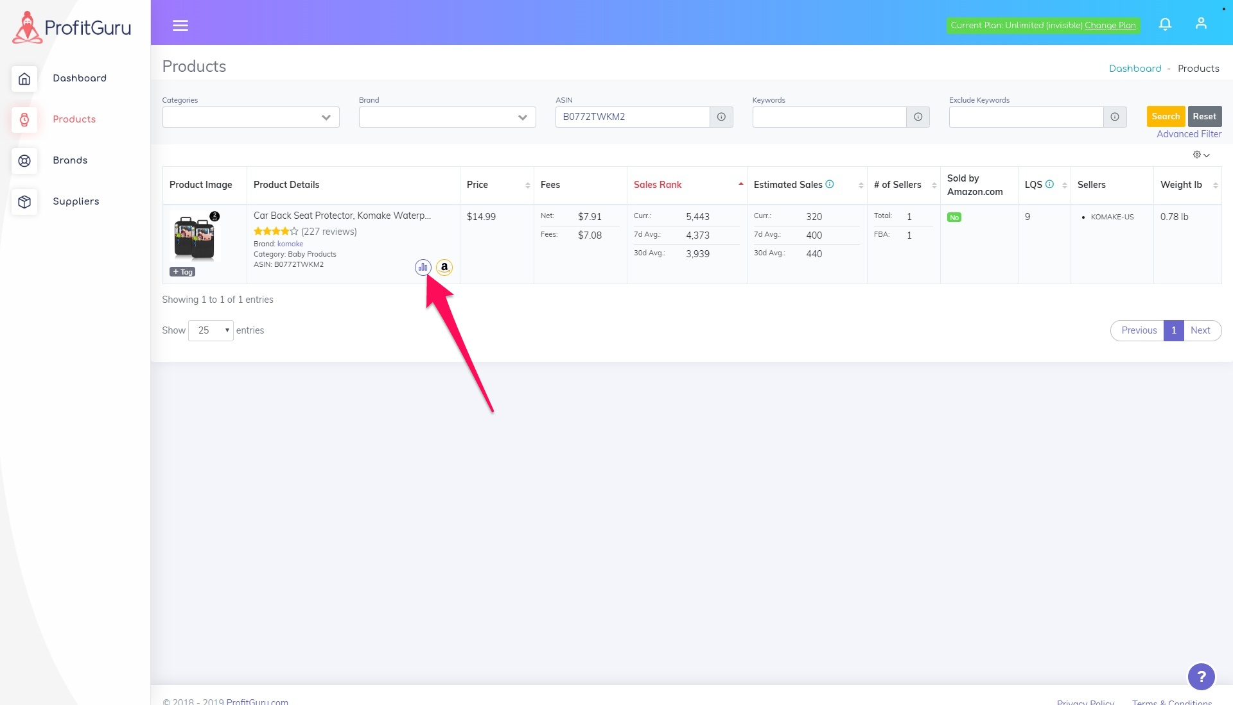Click the Next pagination button
Viewport: 1233px width, 705px height.
click(x=1201, y=330)
